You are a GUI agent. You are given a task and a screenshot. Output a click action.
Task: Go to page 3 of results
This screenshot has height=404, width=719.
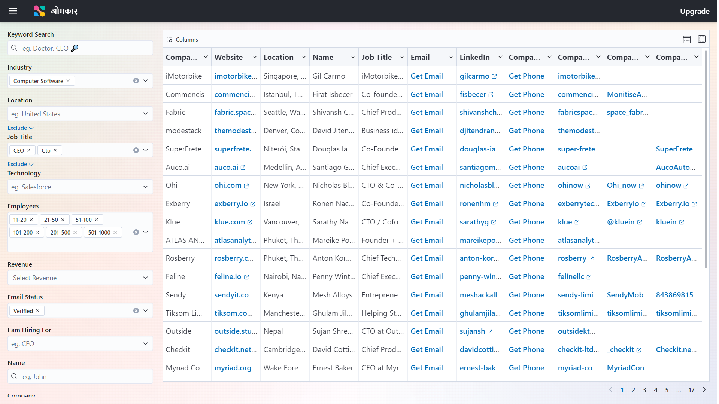click(644, 390)
